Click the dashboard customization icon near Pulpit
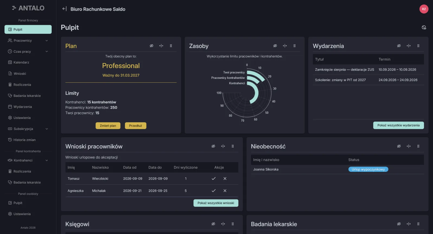Image resolution: width=433 pixels, height=234 pixels. [x=424, y=27]
